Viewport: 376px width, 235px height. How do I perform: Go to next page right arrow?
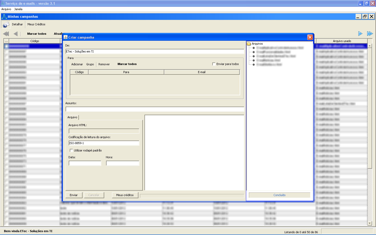[360, 34]
